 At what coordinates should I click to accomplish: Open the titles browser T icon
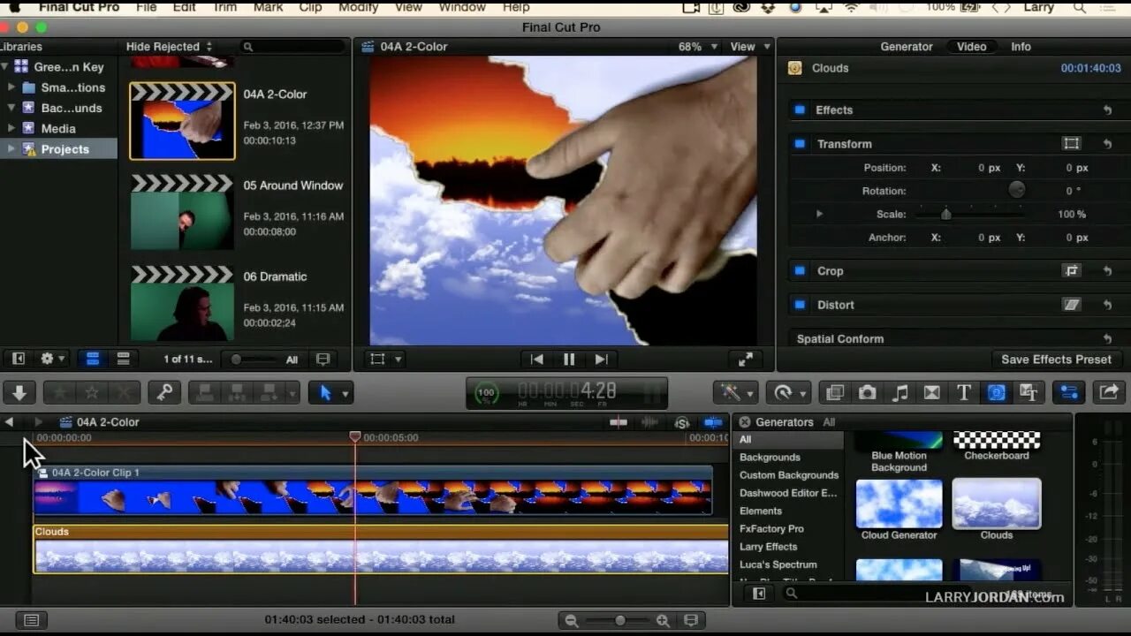pyautogui.click(x=964, y=393)
